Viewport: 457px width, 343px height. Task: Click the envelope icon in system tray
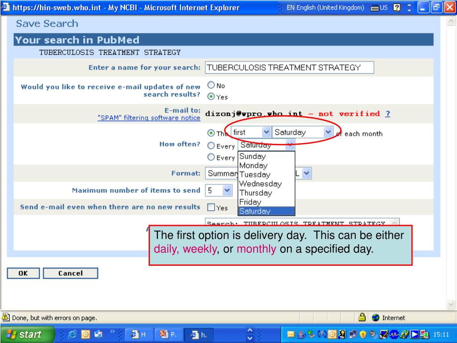coord(291,334)
